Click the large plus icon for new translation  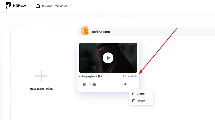tap(41, 76)
